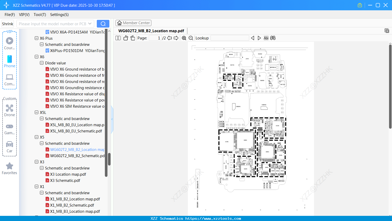Click the Shrink button
The width and height of the screenshot is (392, 221).
point(7,23)
